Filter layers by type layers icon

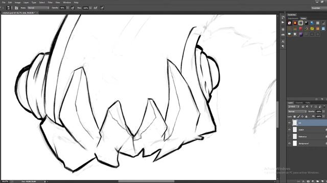(311, 107)
